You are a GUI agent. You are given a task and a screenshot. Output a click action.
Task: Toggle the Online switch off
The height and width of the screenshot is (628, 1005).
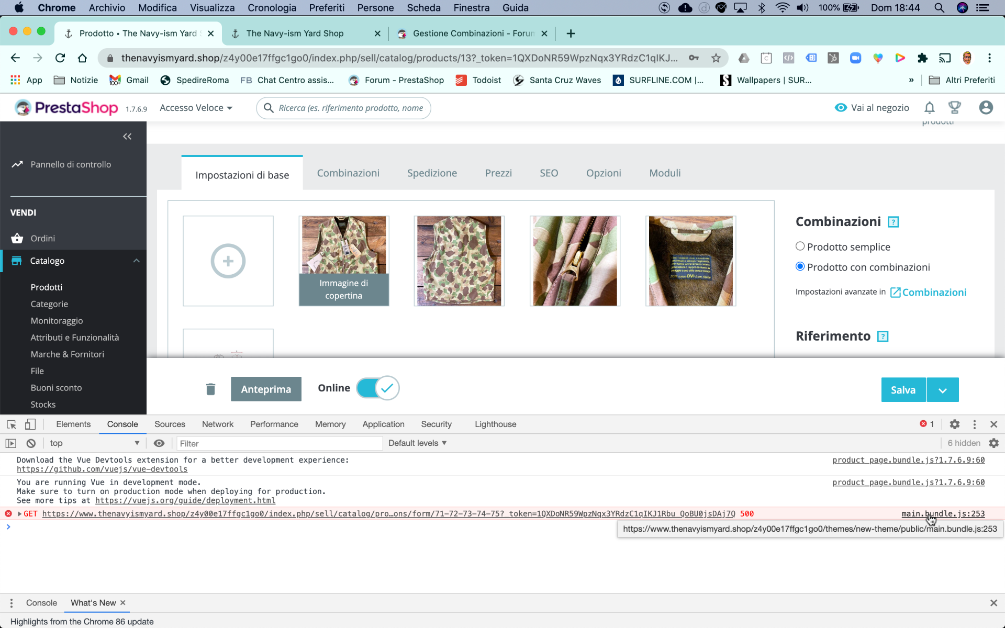[x=378, y=388]
